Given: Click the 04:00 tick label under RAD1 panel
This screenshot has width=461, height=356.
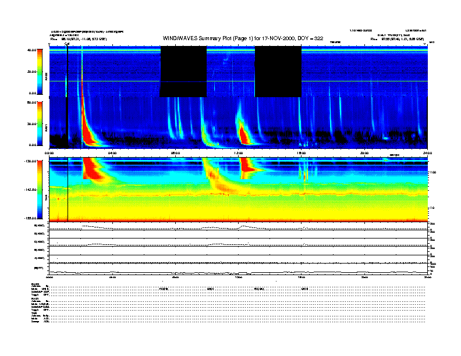Looking at the screenshot, I should tap(112, 153).
